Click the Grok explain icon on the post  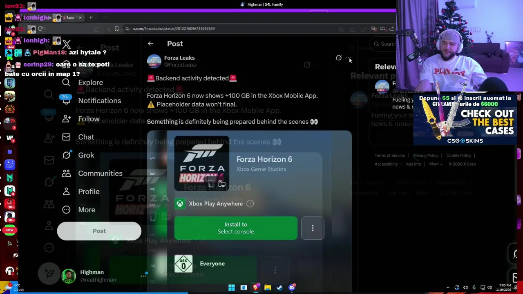(339, 58)
